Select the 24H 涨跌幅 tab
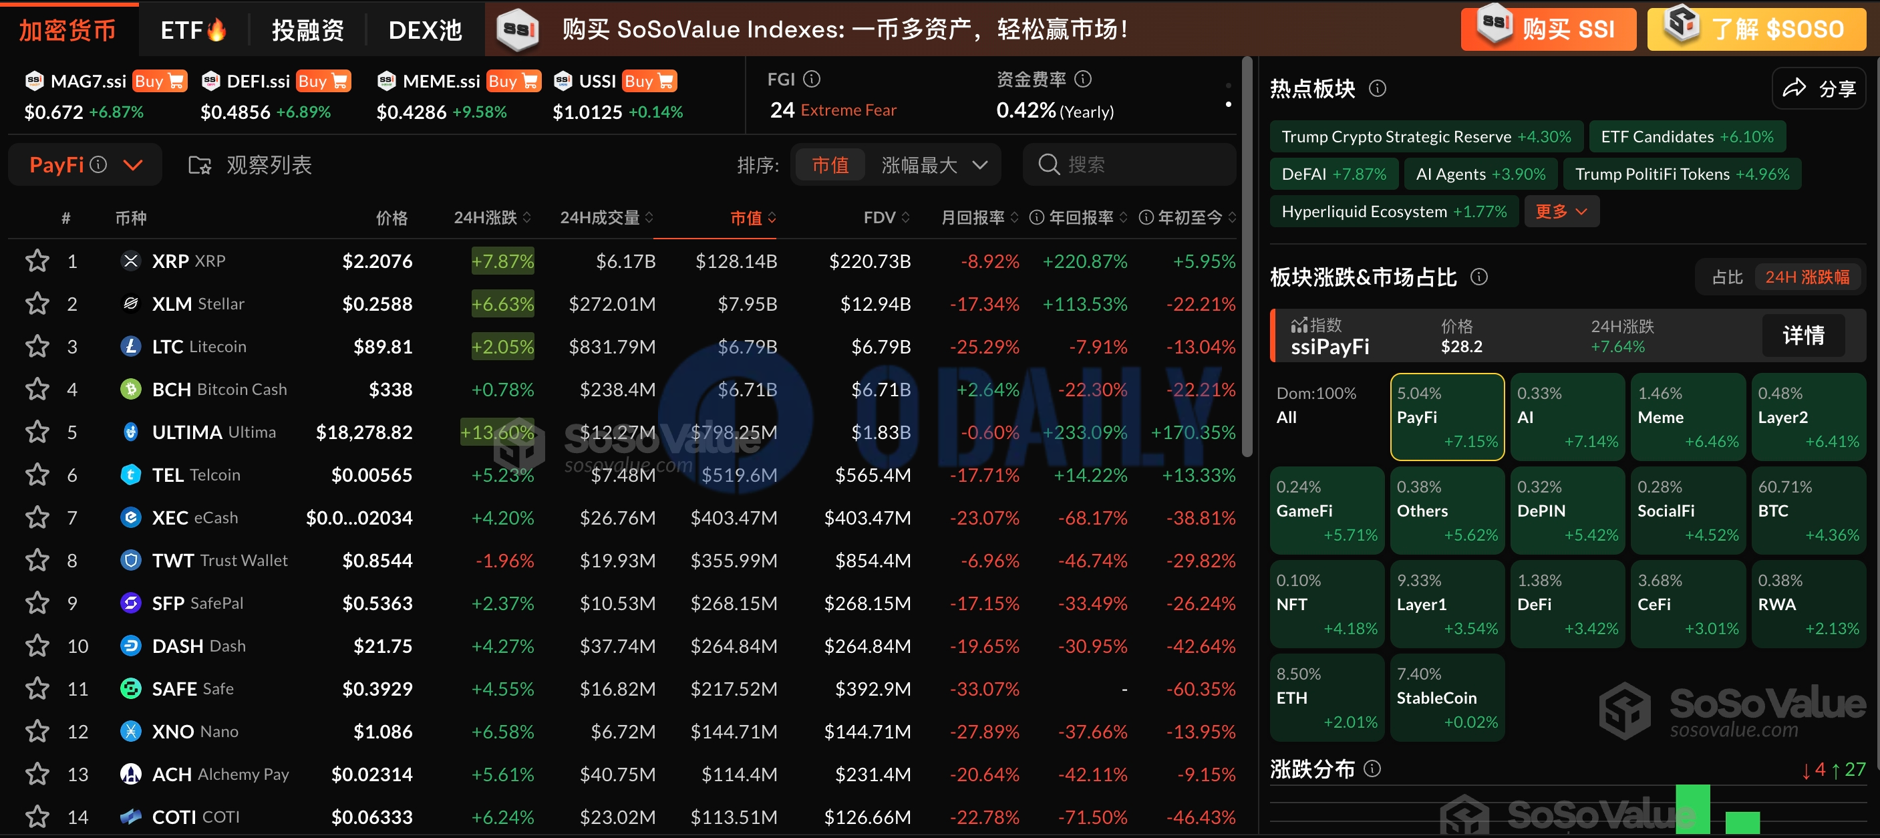 tap(1807, 277)
